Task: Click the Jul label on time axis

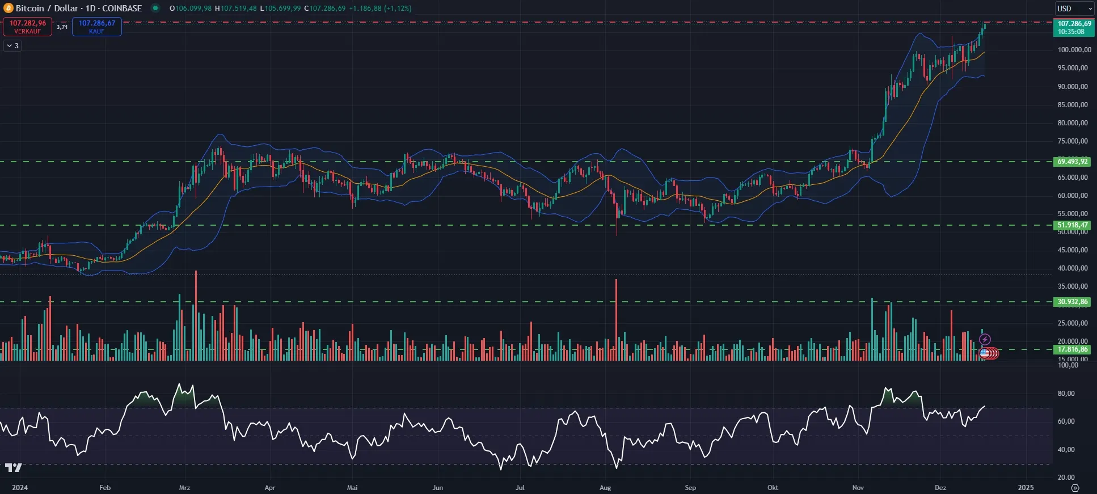Action: tap(520, 488)
